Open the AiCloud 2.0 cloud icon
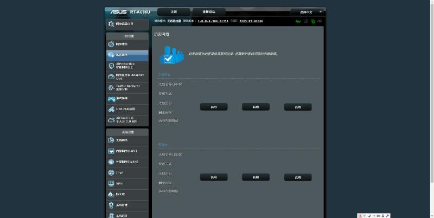The width and height of the screenshot is (434, 218). coord(111,120)
